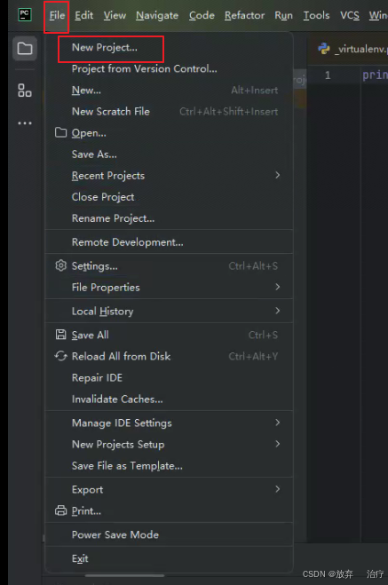Open the Refactor menu
The height and width of the screenshot is (585, 388).
click(244, 15)
